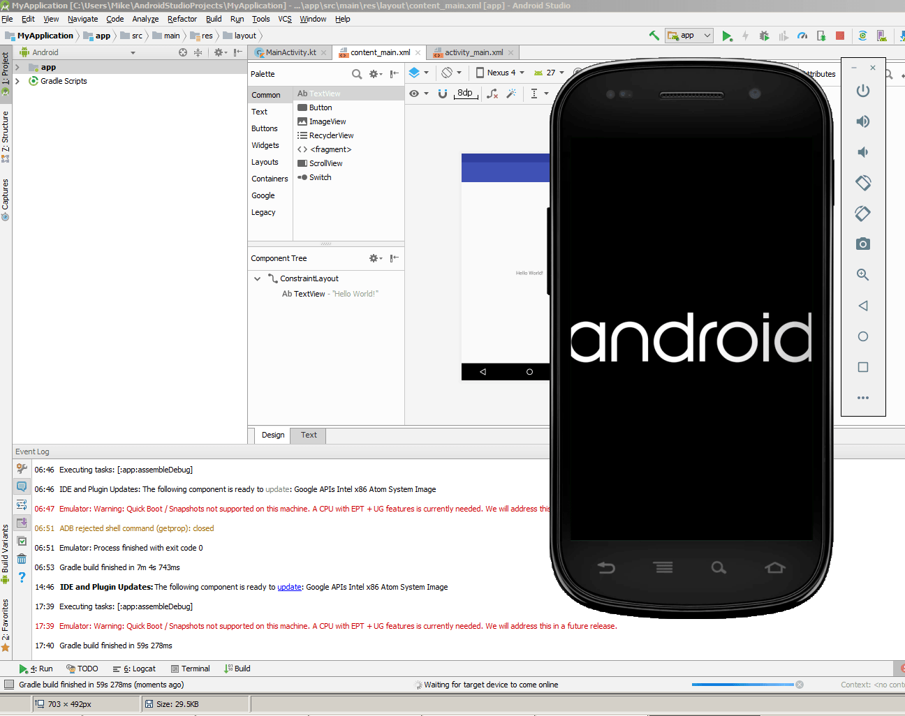Mark all events as read icon
905x716 pixels.
22,541
